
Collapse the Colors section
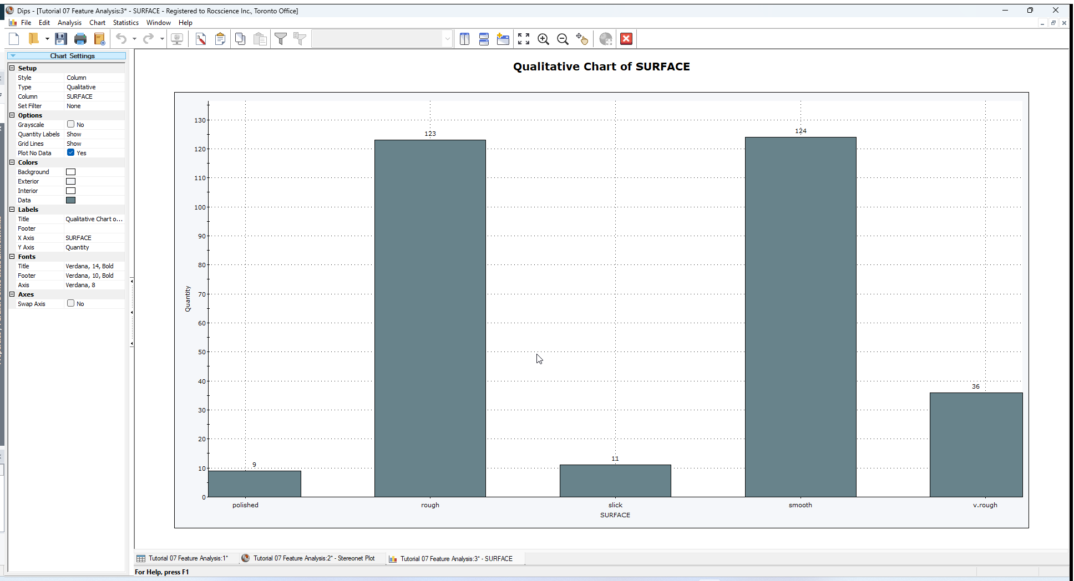click(12, 162)
